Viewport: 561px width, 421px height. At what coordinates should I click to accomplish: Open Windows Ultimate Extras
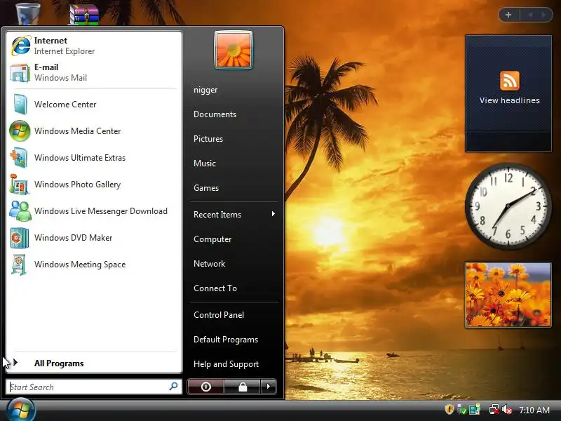(x=94, y=157)
